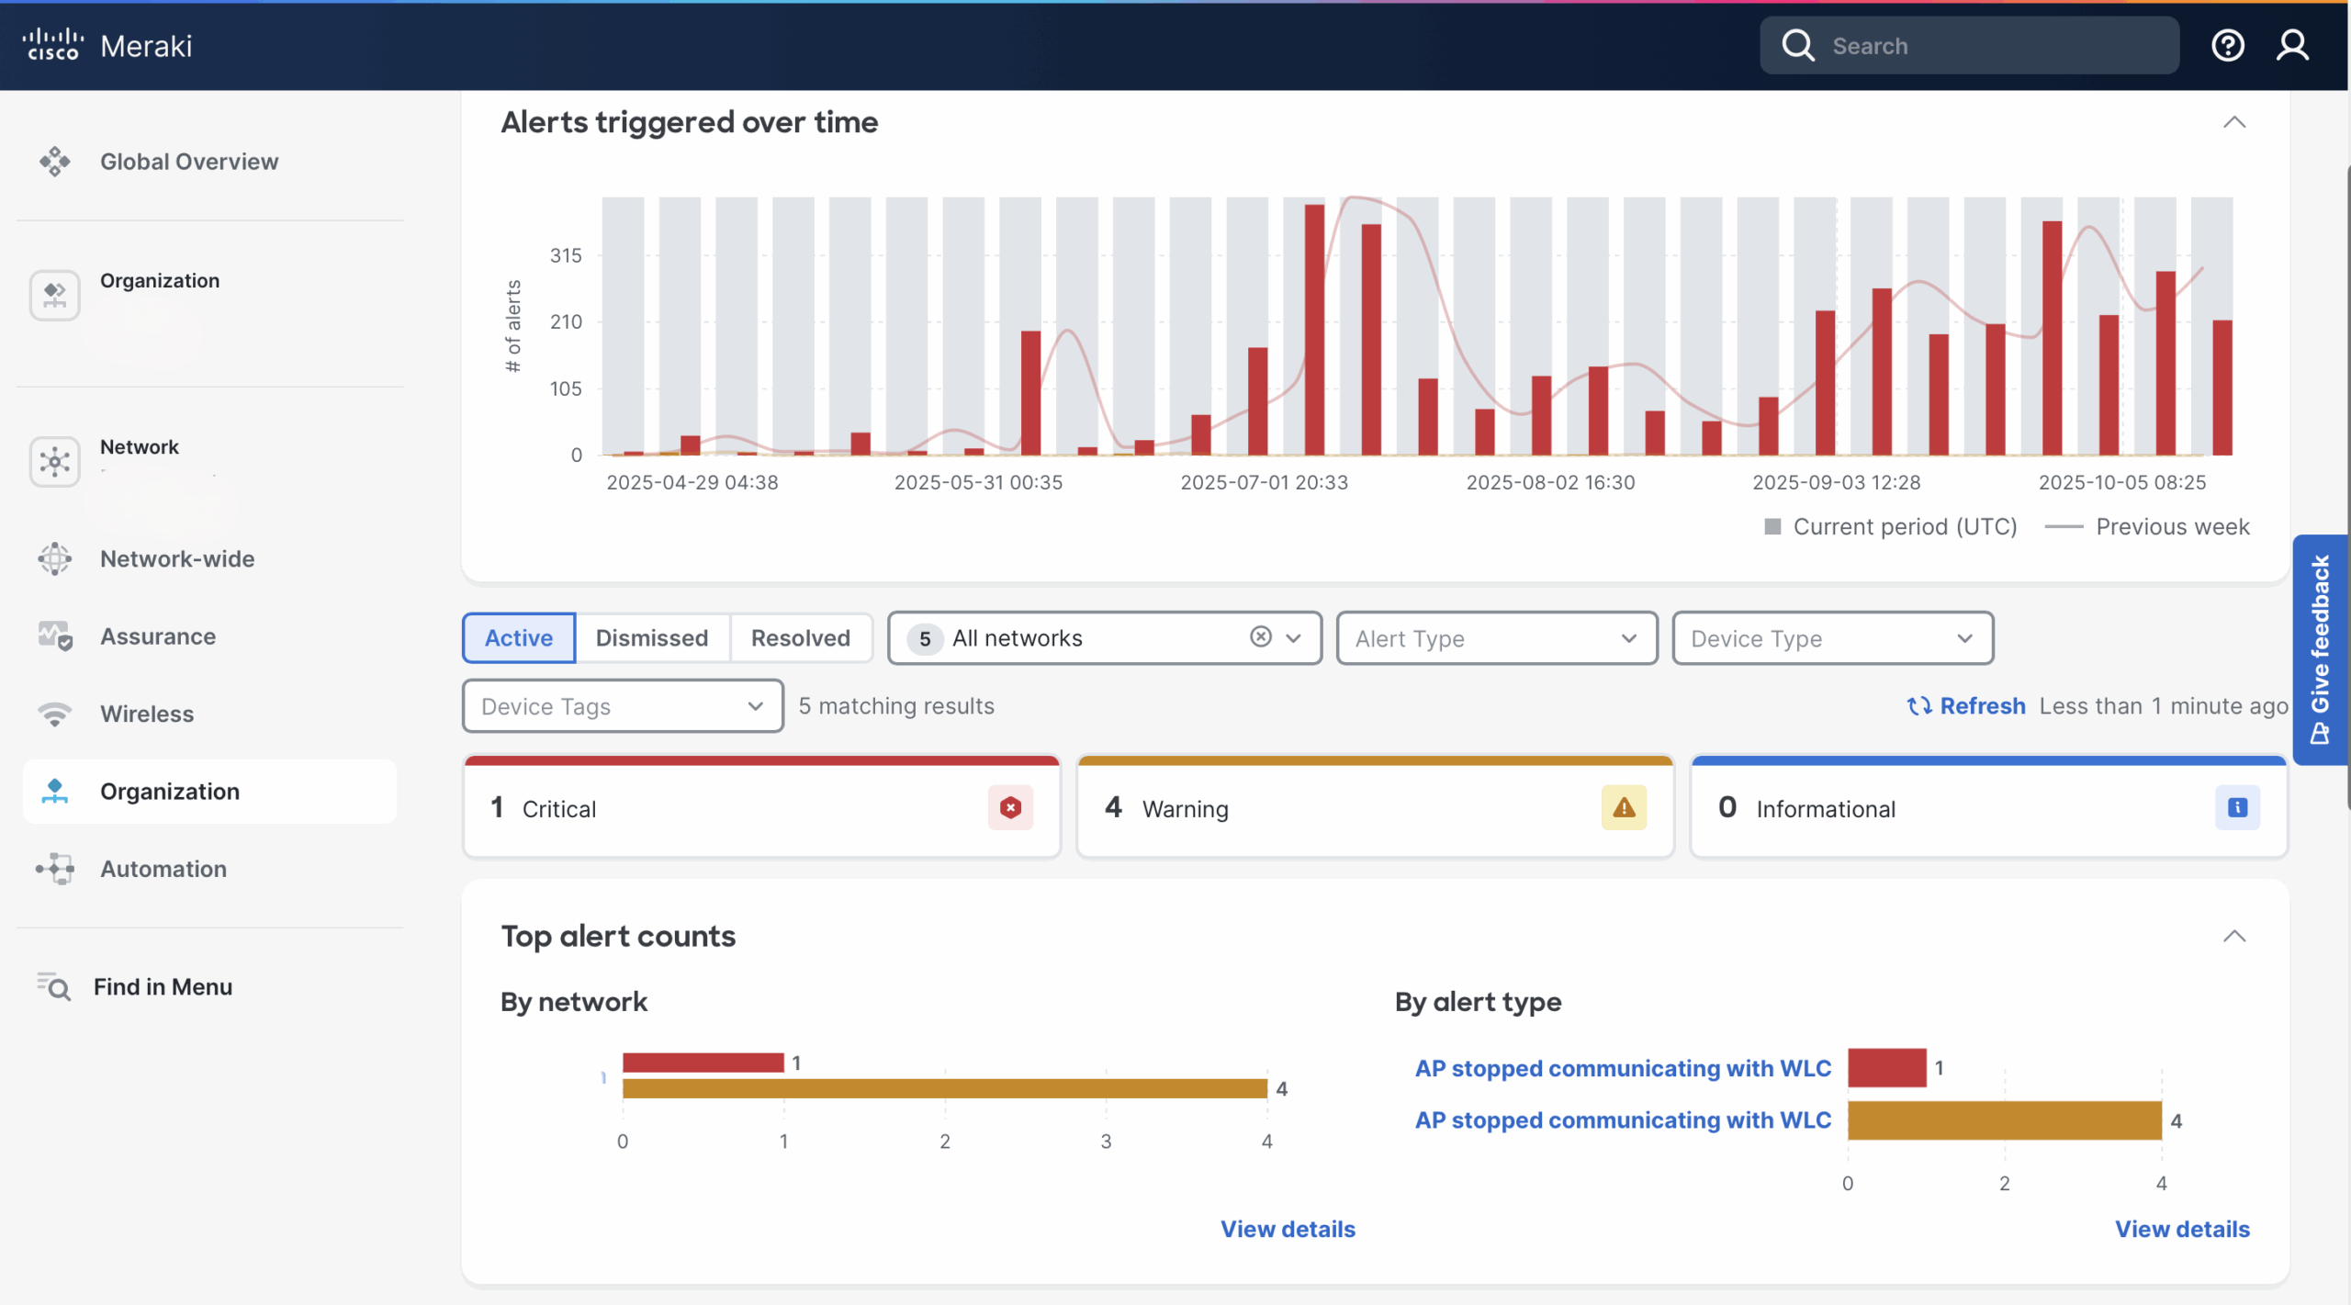
Task: Clear the All networks filter selection
Action: click(x=1261, y=636)
